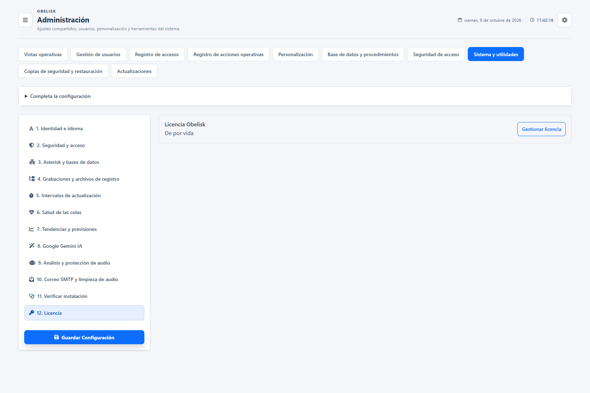
Task: Click the stethoscope icon for Verificar instalación
Action: pyautogui.click(x=32, y=296)
